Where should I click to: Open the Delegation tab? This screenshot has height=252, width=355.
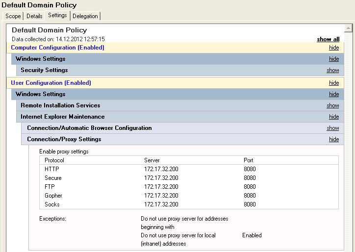[85, 16]
